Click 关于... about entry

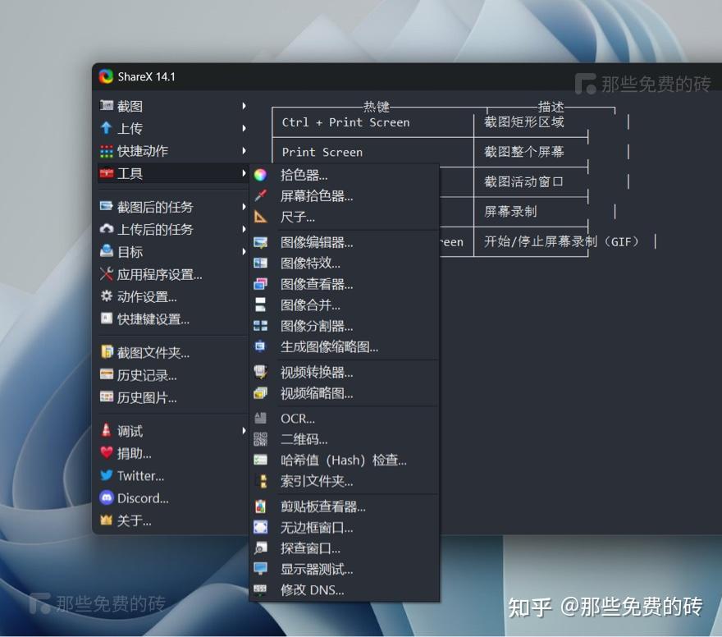coord(172,520)
